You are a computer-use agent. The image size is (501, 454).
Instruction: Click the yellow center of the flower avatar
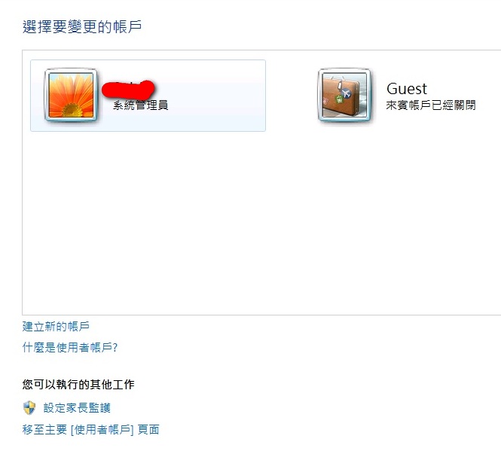point(72,111)
